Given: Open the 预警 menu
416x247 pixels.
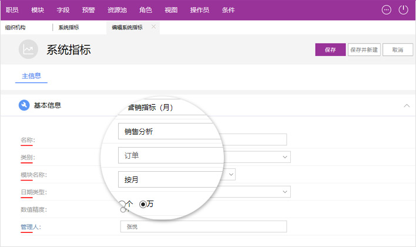Looking at the screenshot, I should pyautogui.click(x=88, y=10).
